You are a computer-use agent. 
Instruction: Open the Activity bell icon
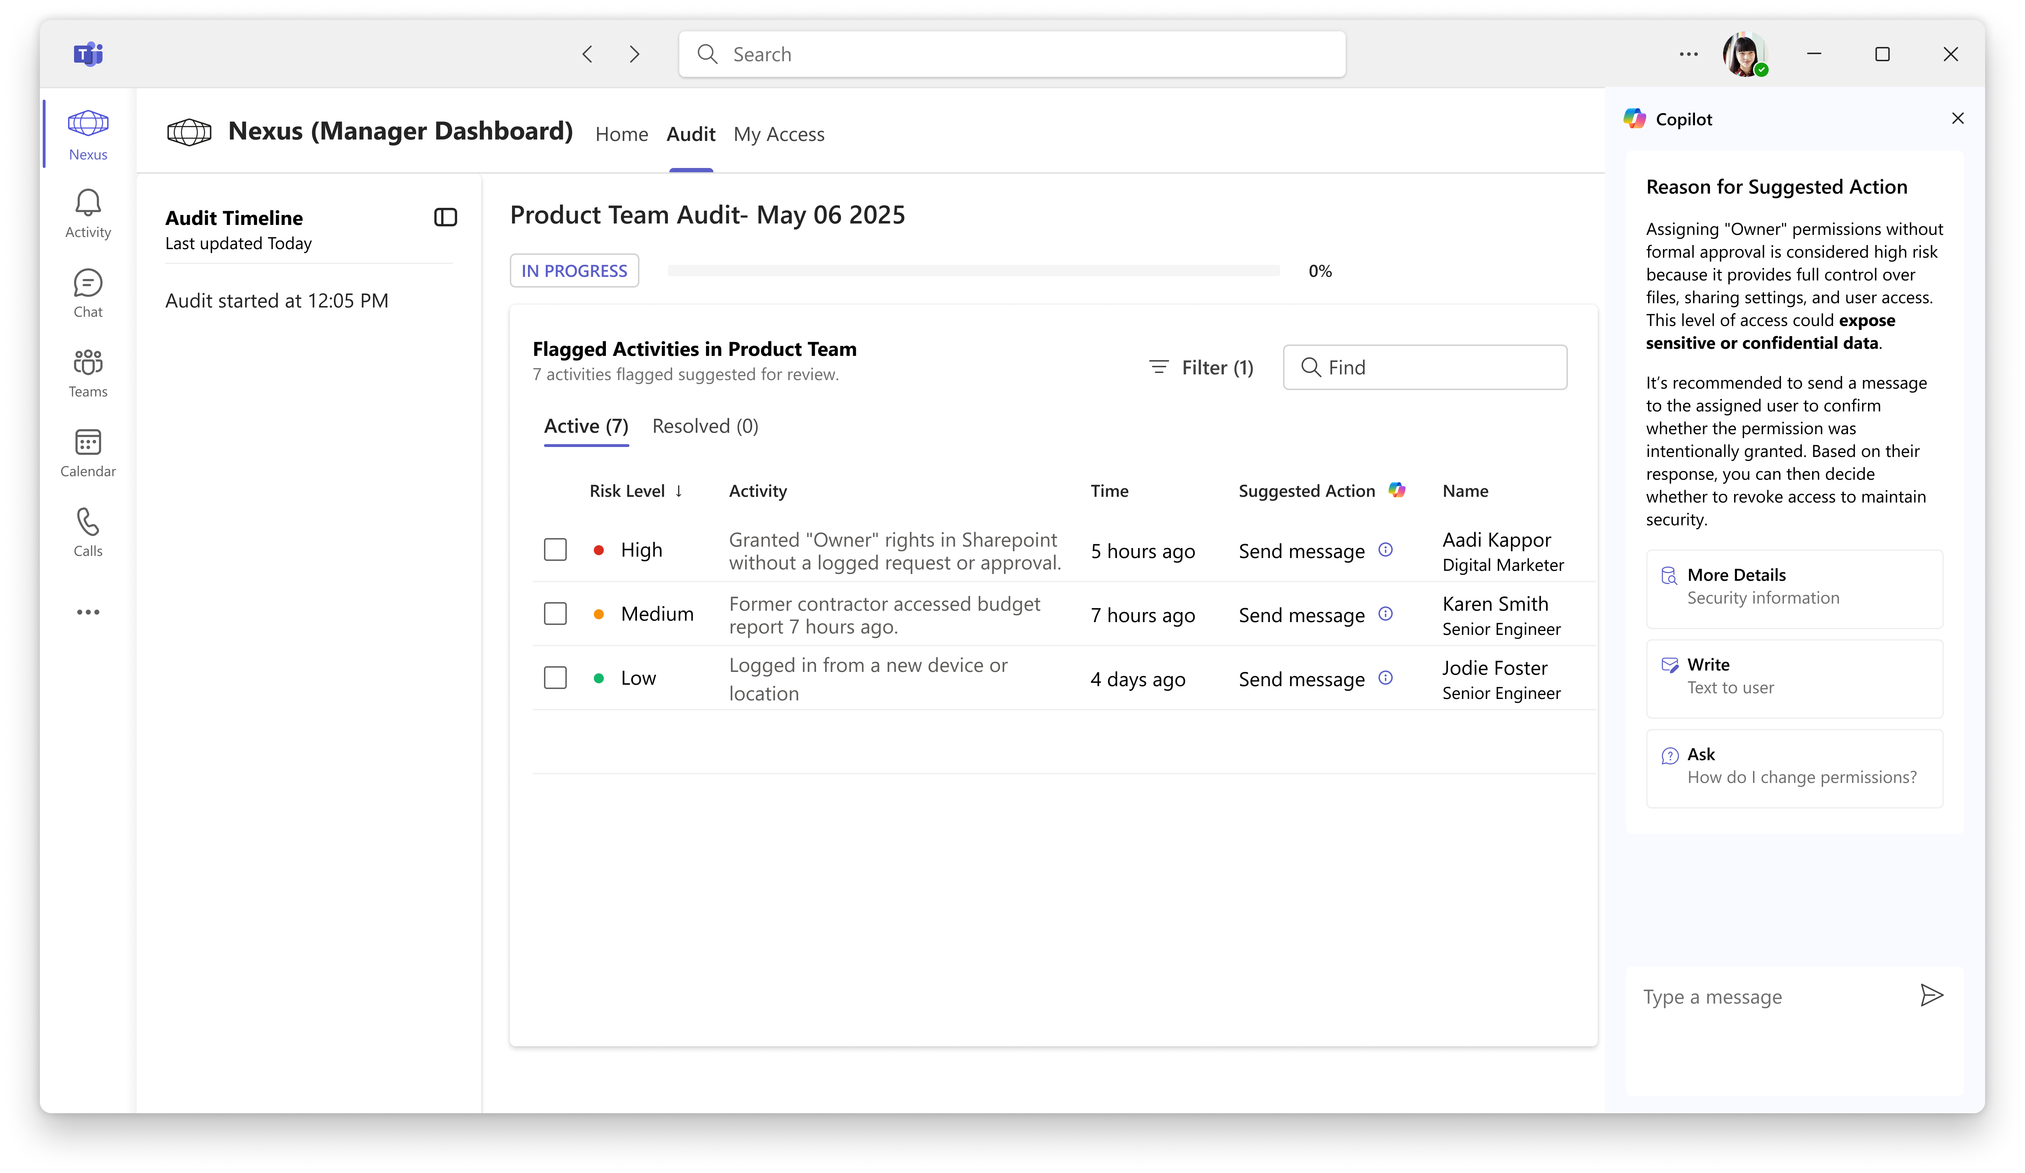point(88,214)
